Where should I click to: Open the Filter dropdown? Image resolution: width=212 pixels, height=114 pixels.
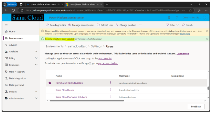pyautogui.click(x=172, y=25)
